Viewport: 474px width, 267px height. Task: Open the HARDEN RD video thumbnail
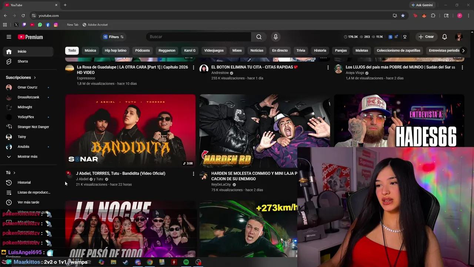(265, 131)
